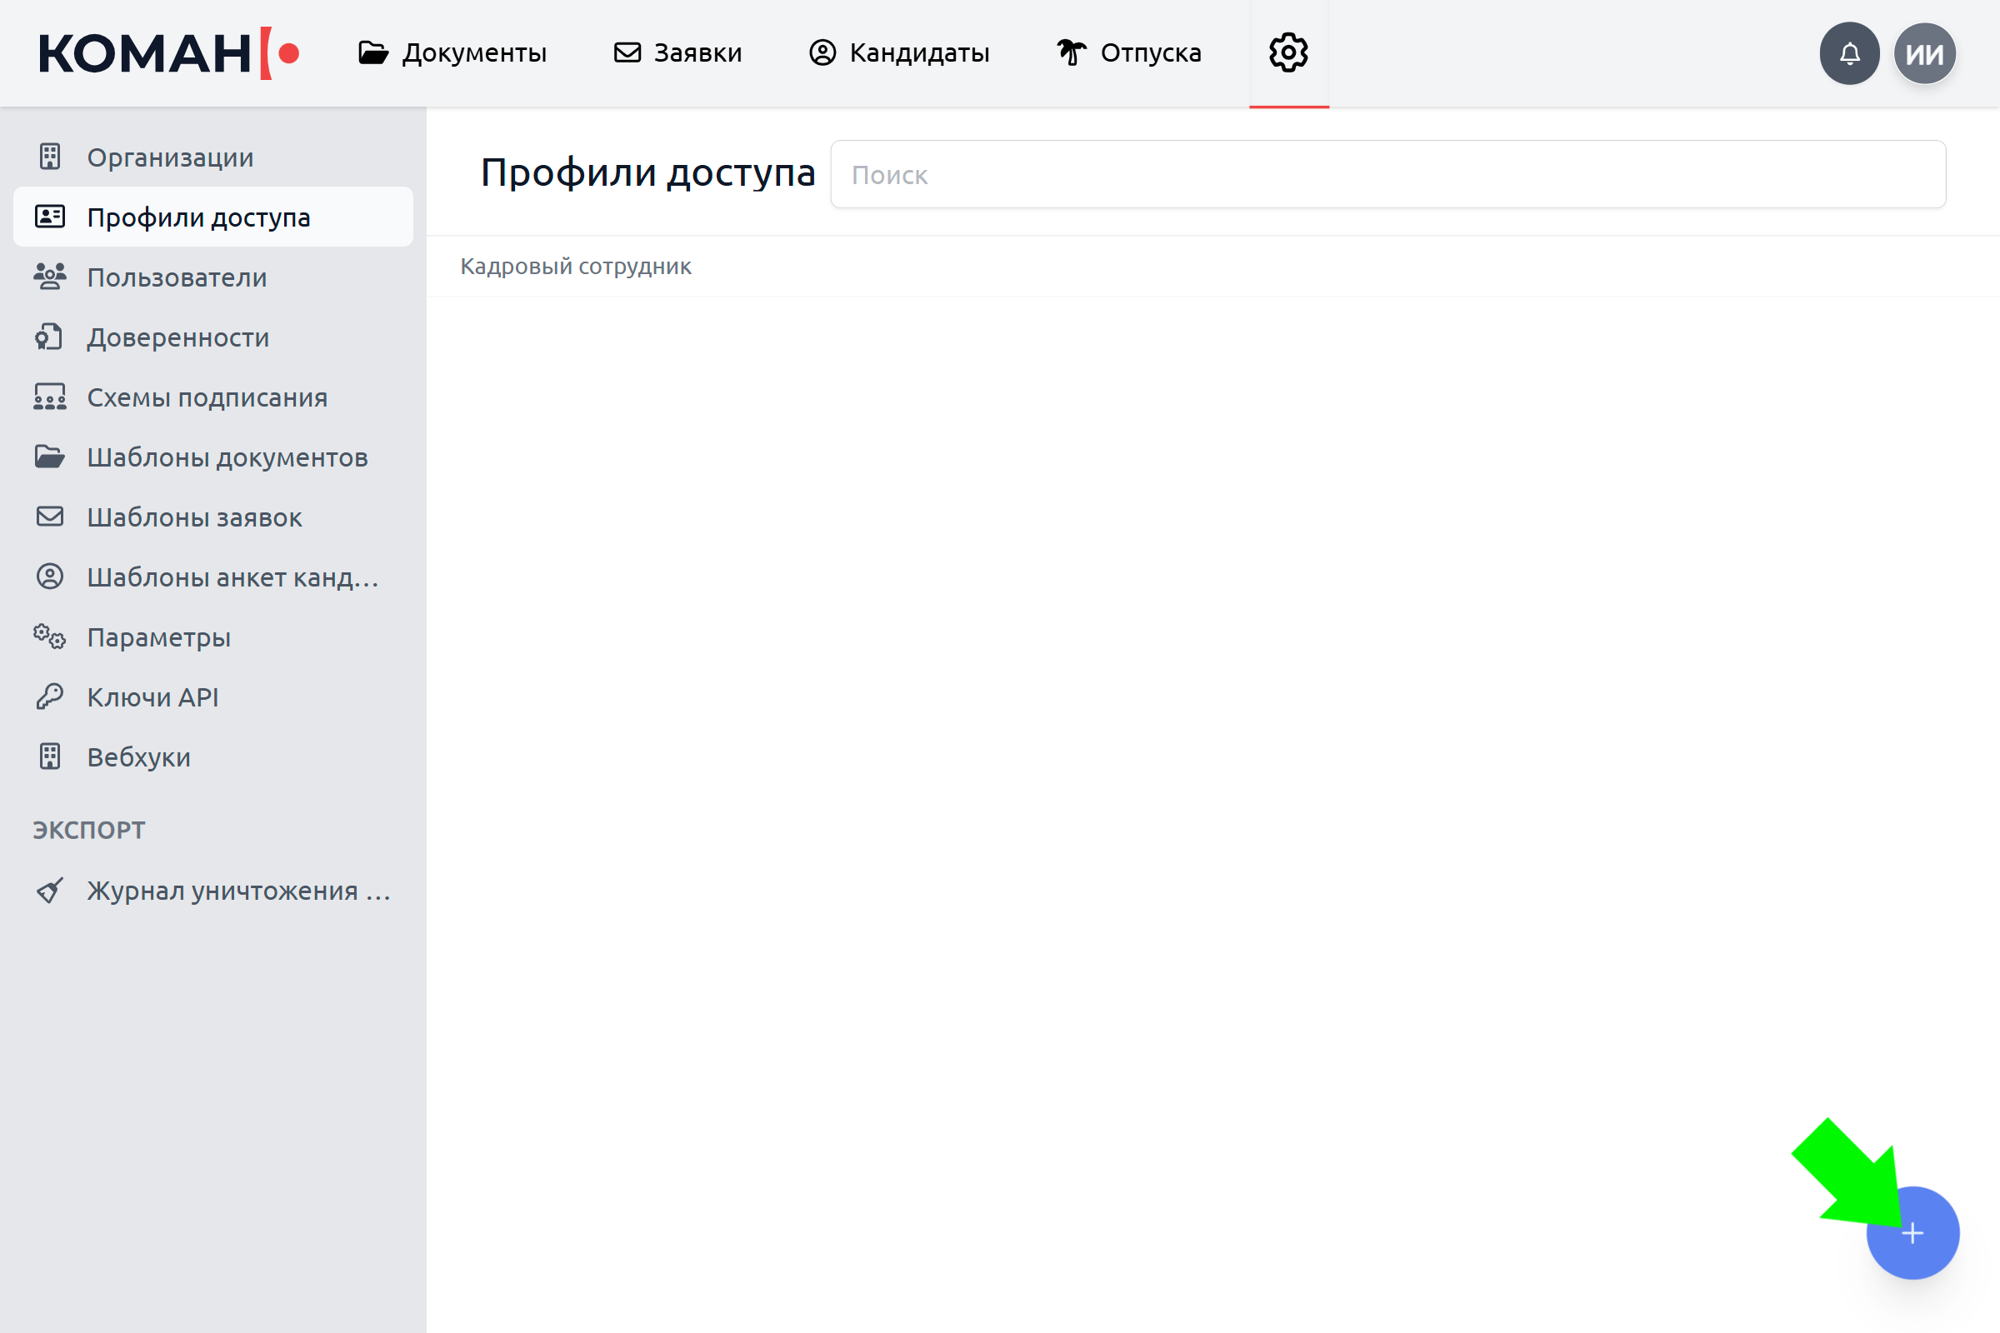Switch to Отпуска tab
The image size is (2000, 1333).
(1128, 52)
